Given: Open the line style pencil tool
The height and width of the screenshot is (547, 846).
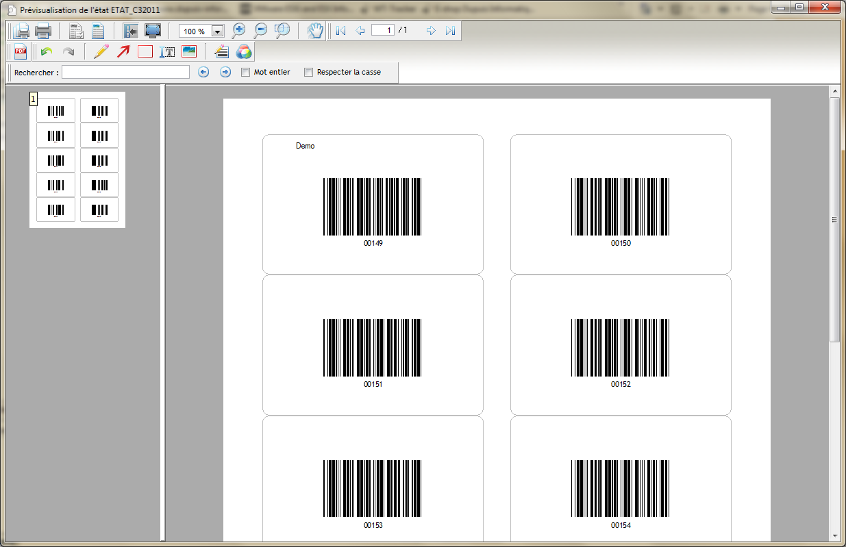Looking at the screenshot, I should coord(221,51).
